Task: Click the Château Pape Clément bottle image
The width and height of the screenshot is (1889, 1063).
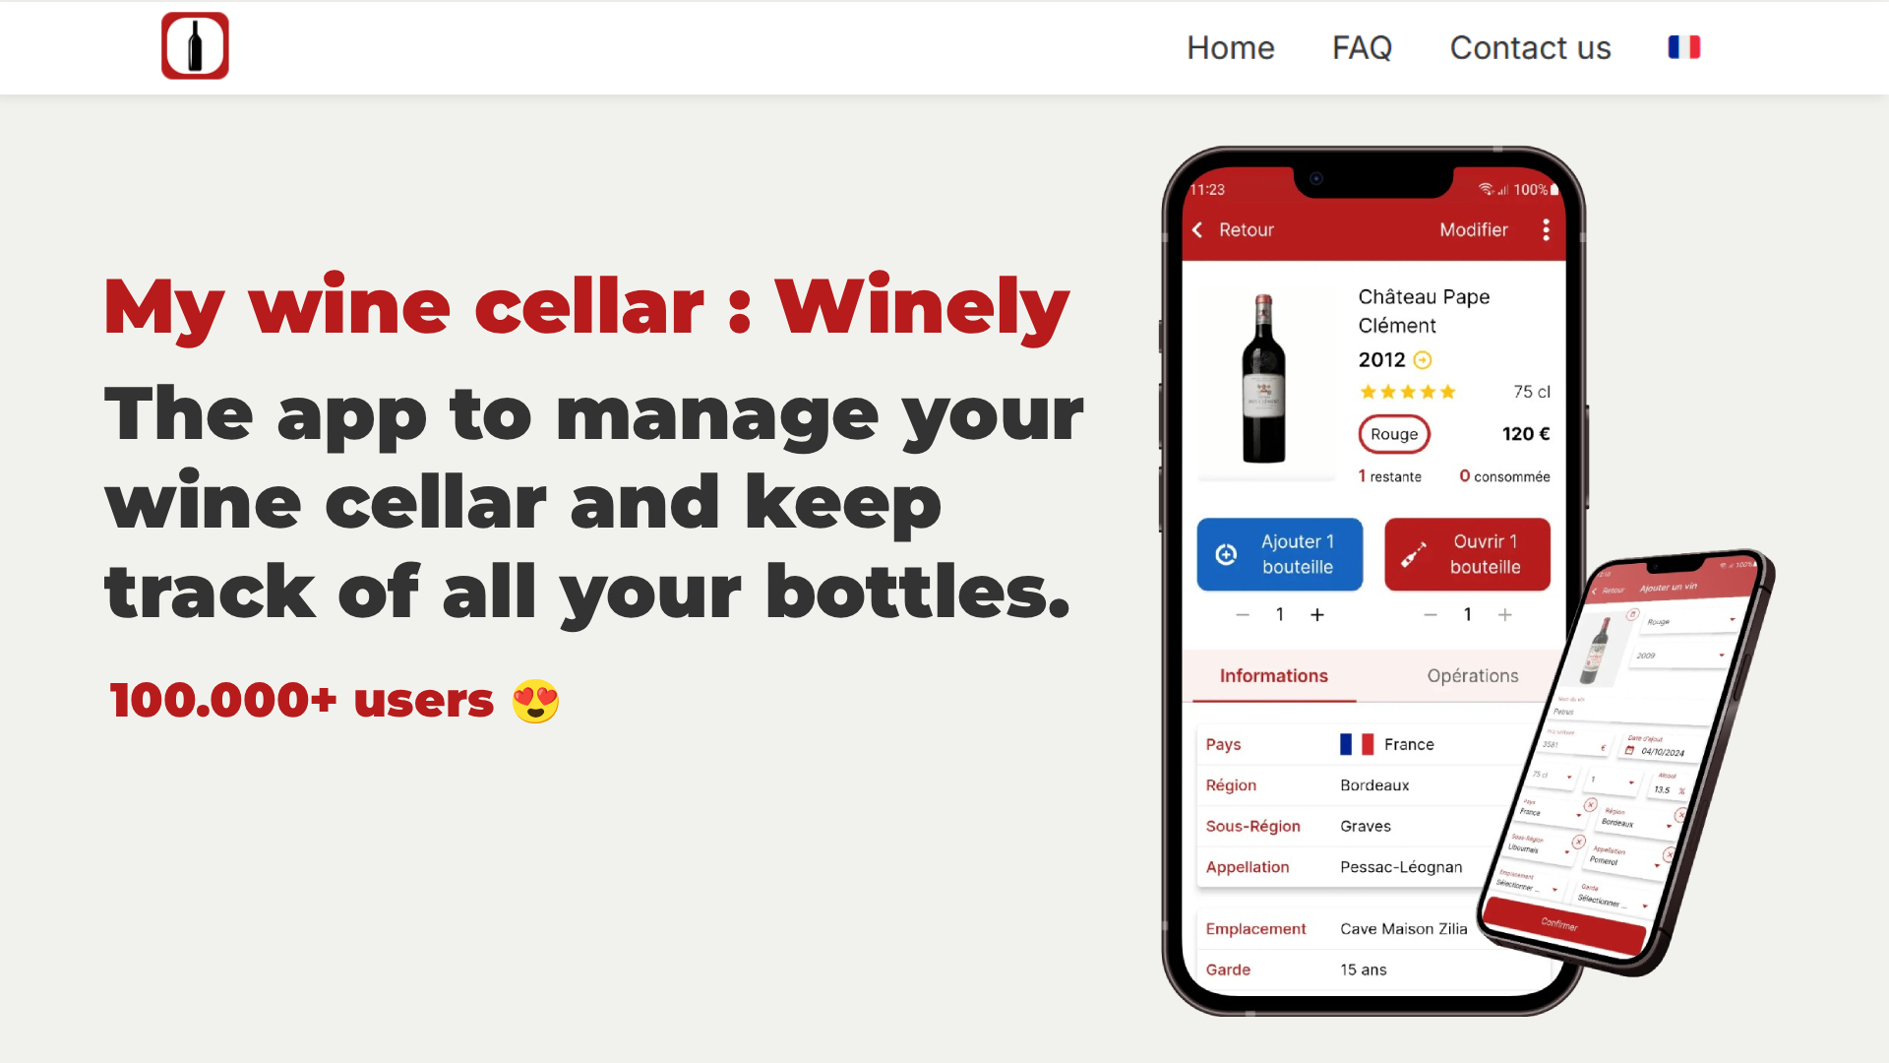Action: [1263, 379]
